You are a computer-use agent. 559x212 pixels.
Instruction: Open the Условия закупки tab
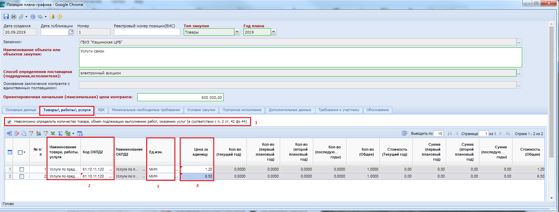point(201,110)
